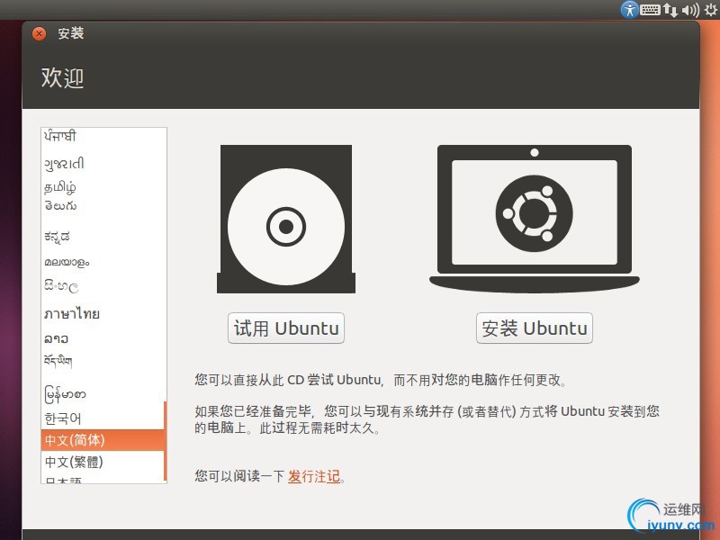Click the 试用 Ubuntu button
The image size is (720, 540).
pos(286,328)
